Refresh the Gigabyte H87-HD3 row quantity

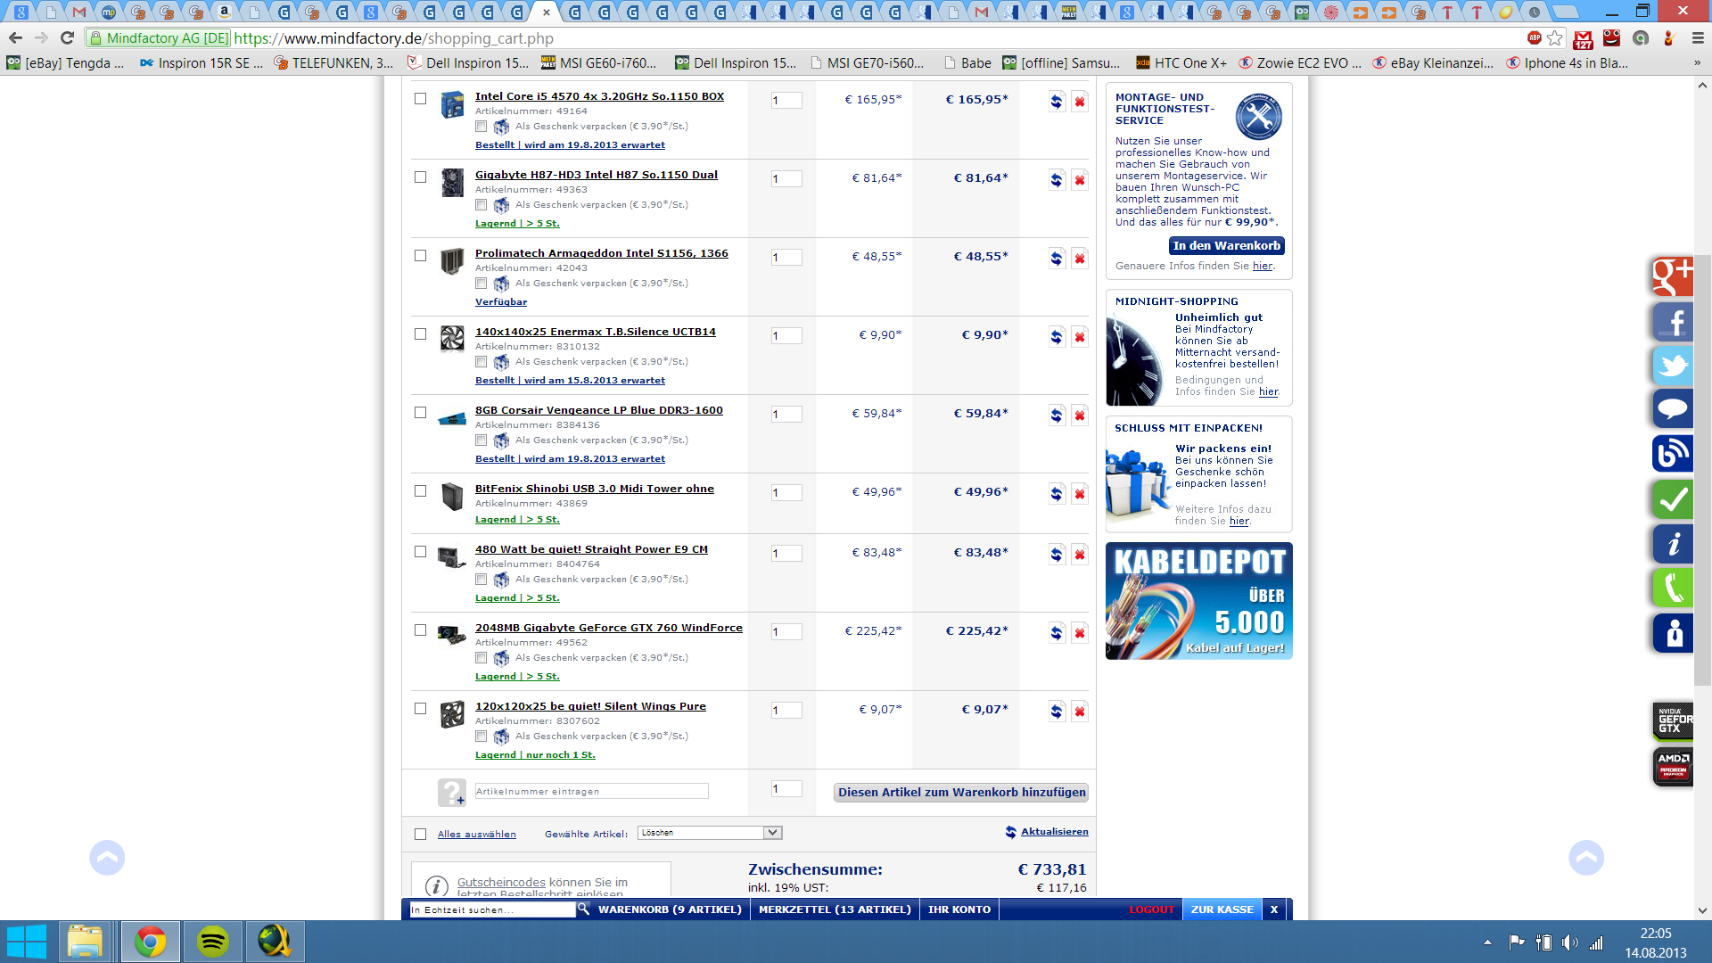click(1057, 179)
